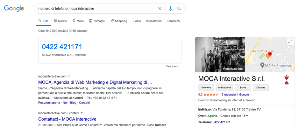Open the Contatti sitelink
The height and width of the screenshot is (127, 299).
tap(84, 103)
